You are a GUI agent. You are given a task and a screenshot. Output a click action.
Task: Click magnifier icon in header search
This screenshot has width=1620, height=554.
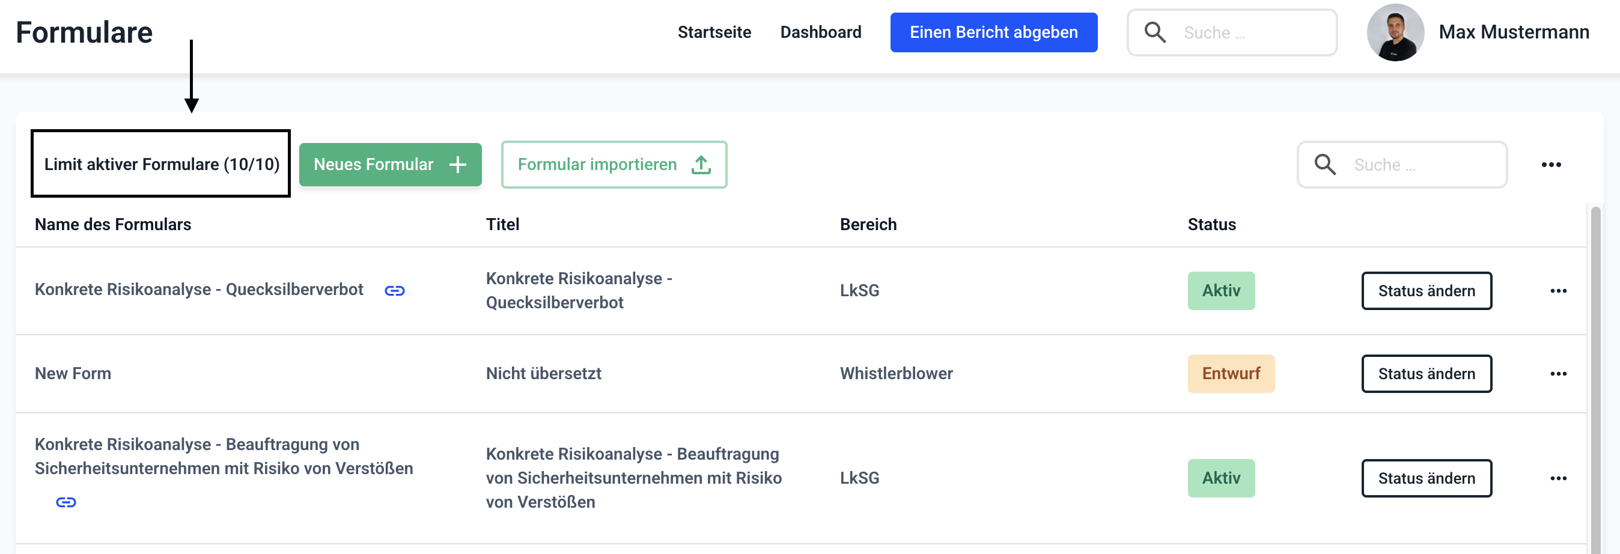pos(1155,32)
